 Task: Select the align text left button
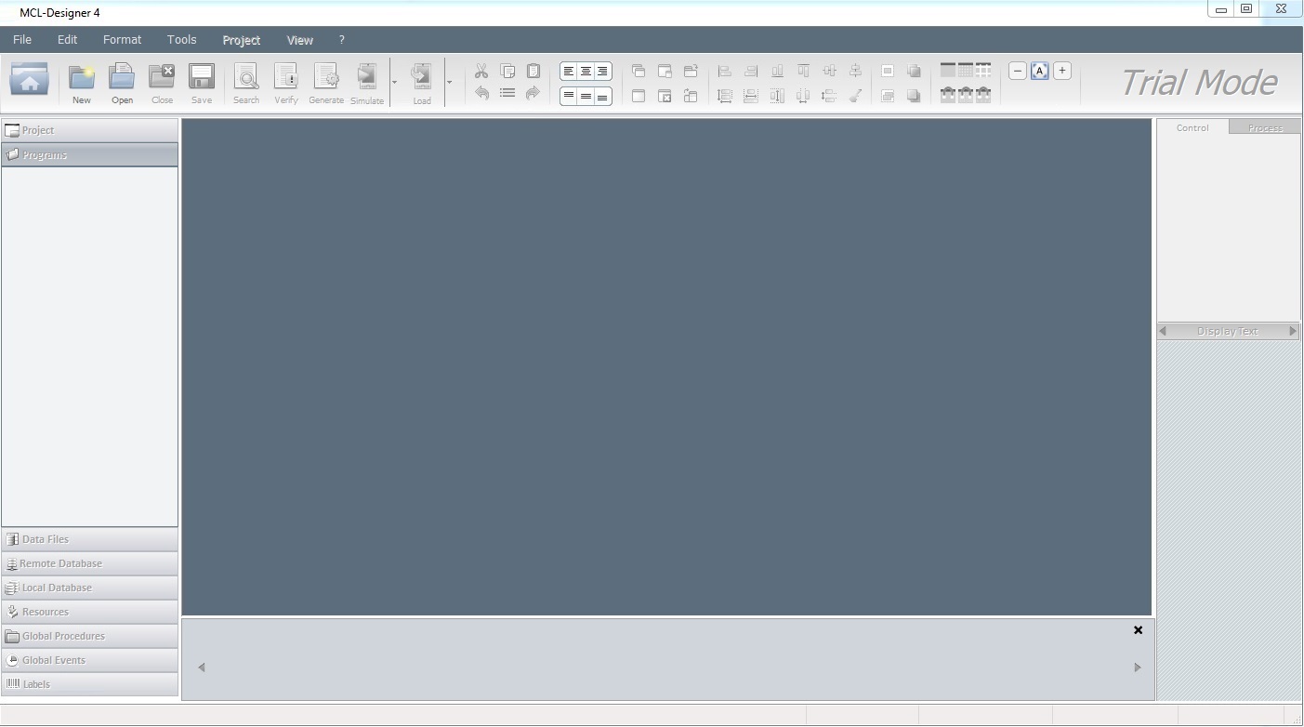[569, 72]
